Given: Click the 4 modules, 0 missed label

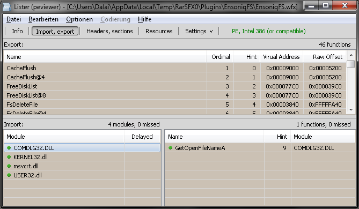Looking at the screenshot, I should [x=134, y=124].
